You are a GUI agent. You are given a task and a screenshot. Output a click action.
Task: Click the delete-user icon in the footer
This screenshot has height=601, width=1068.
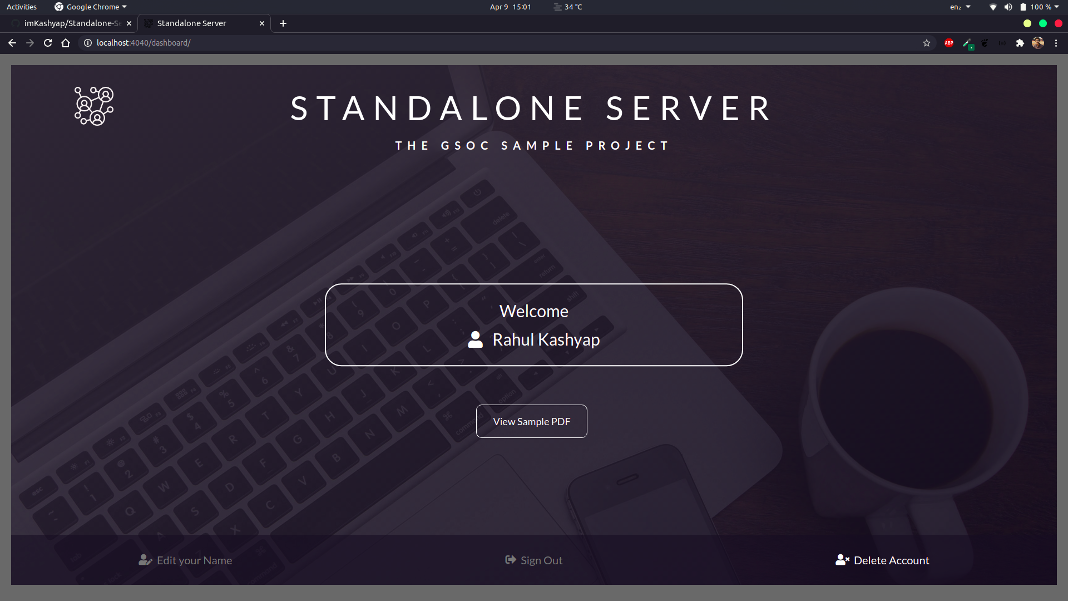(x=842, y=560)
